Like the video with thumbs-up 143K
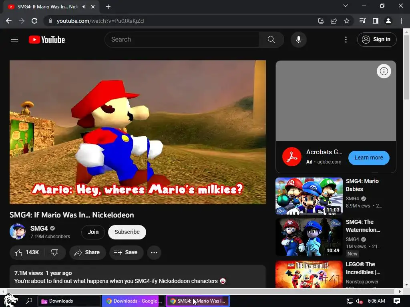 [27, 253]
